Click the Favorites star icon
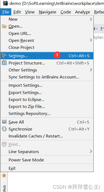104x192 pixels. click(4, 175)
